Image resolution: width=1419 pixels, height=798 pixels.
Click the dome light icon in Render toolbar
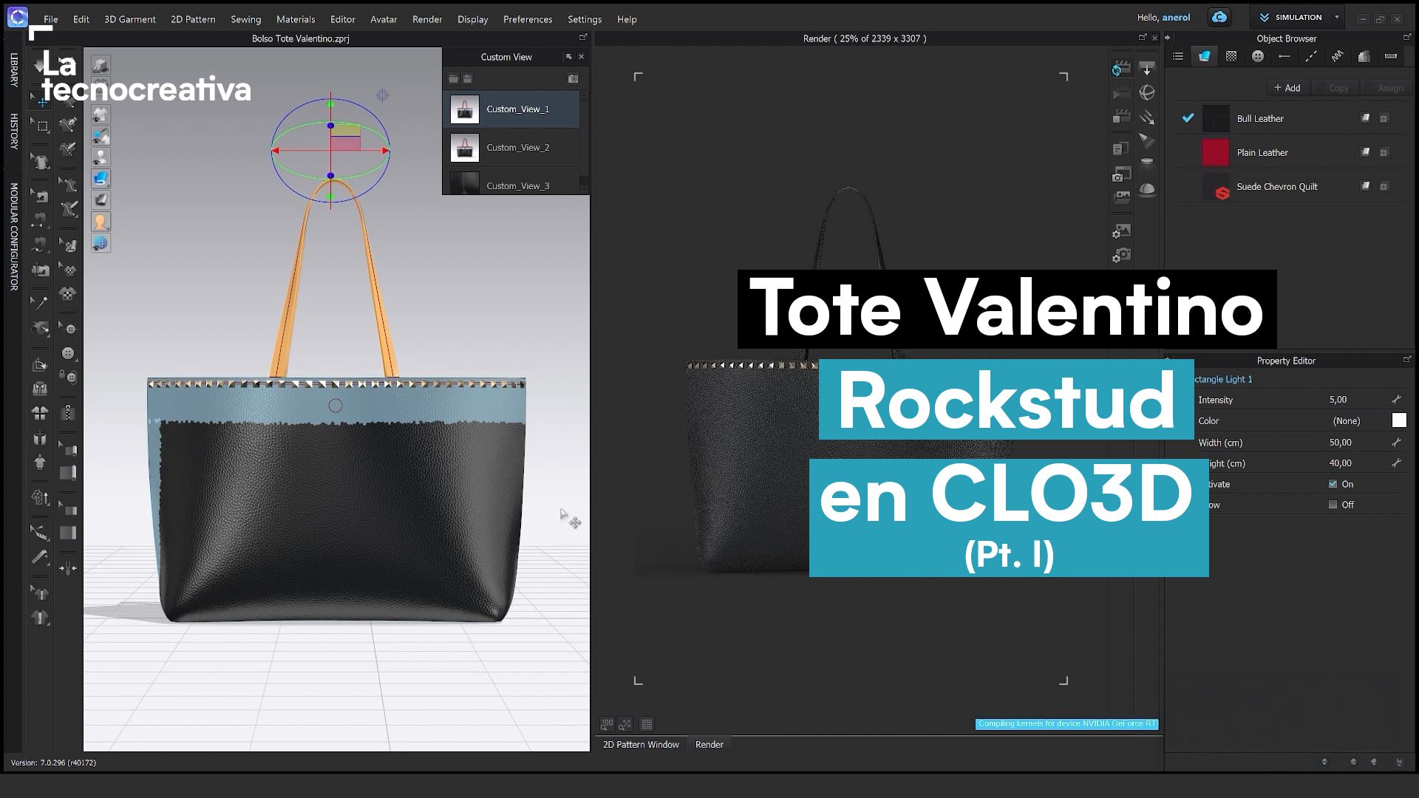coord(1147,189)
